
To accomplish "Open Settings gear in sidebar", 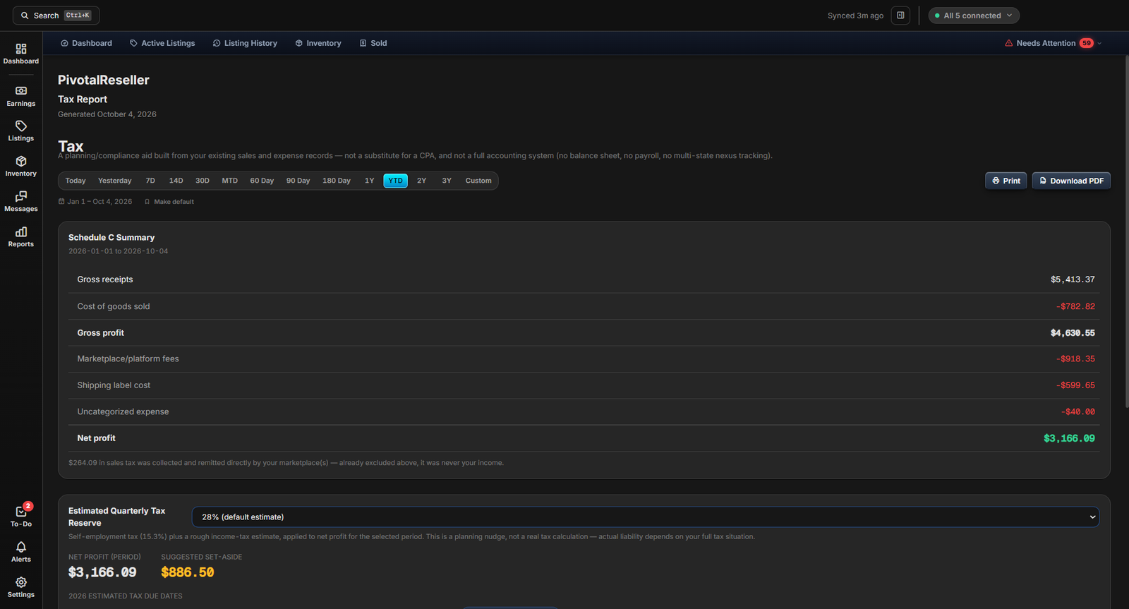I will coord(20,587).
